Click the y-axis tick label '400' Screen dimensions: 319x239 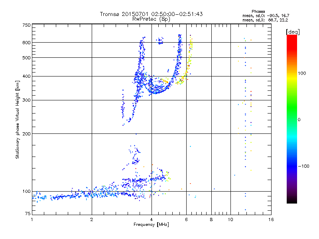[x=26, y=76]
